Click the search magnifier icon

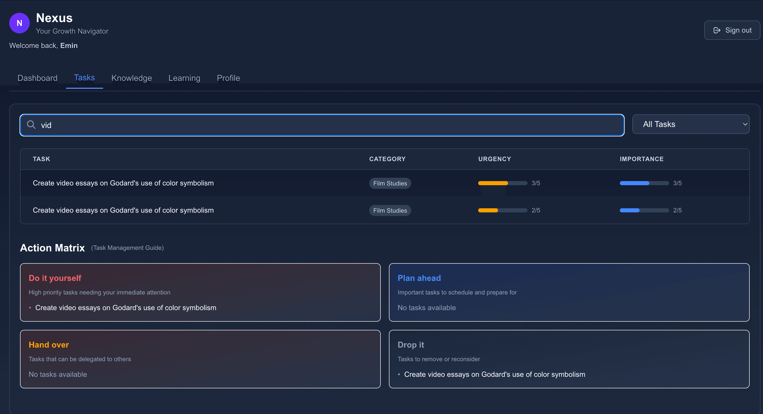[31, 125]
